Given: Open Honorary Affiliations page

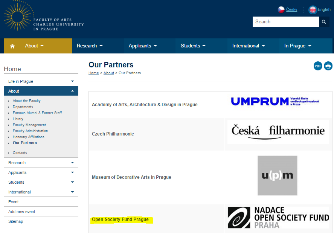Looking at the screenshot, I should coord(29,137).
